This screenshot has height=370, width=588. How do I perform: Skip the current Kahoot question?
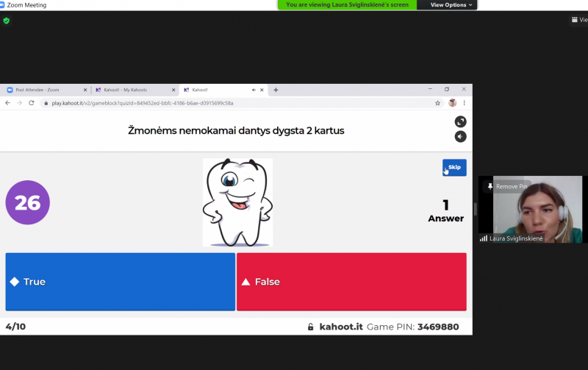[x=454, y=168]
